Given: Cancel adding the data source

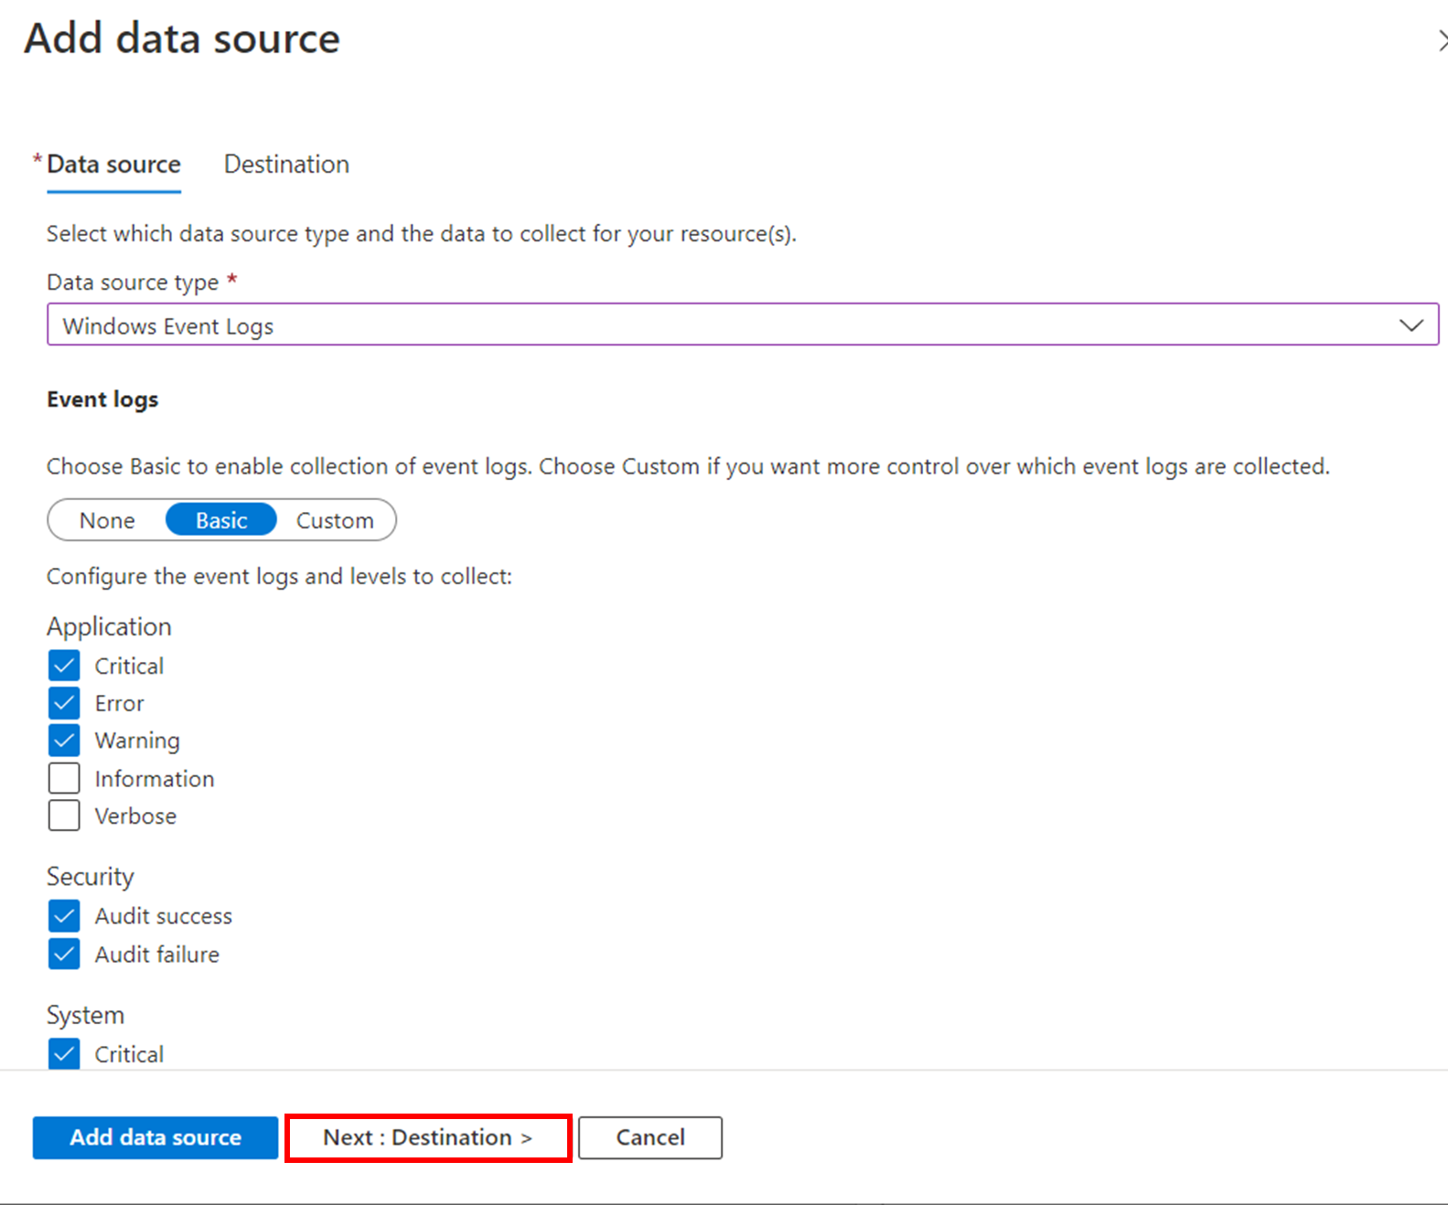Looking at the screenshot, I should [x=650, y=1137].
